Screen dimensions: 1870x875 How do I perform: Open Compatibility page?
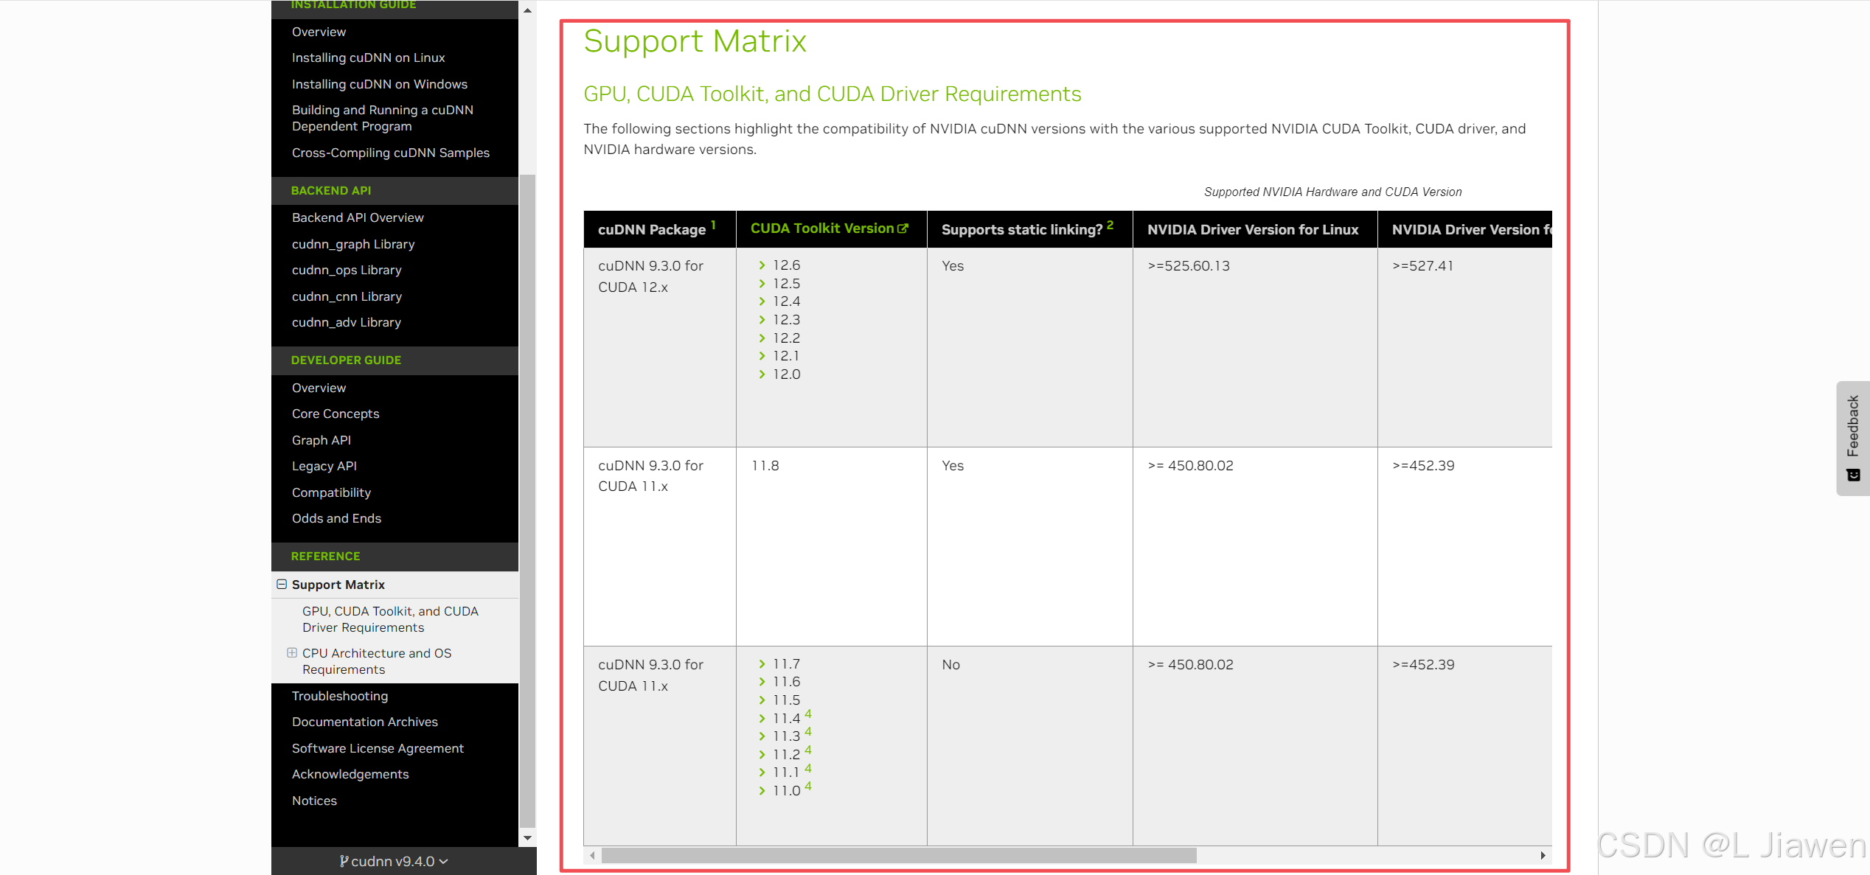pos(331,492)
